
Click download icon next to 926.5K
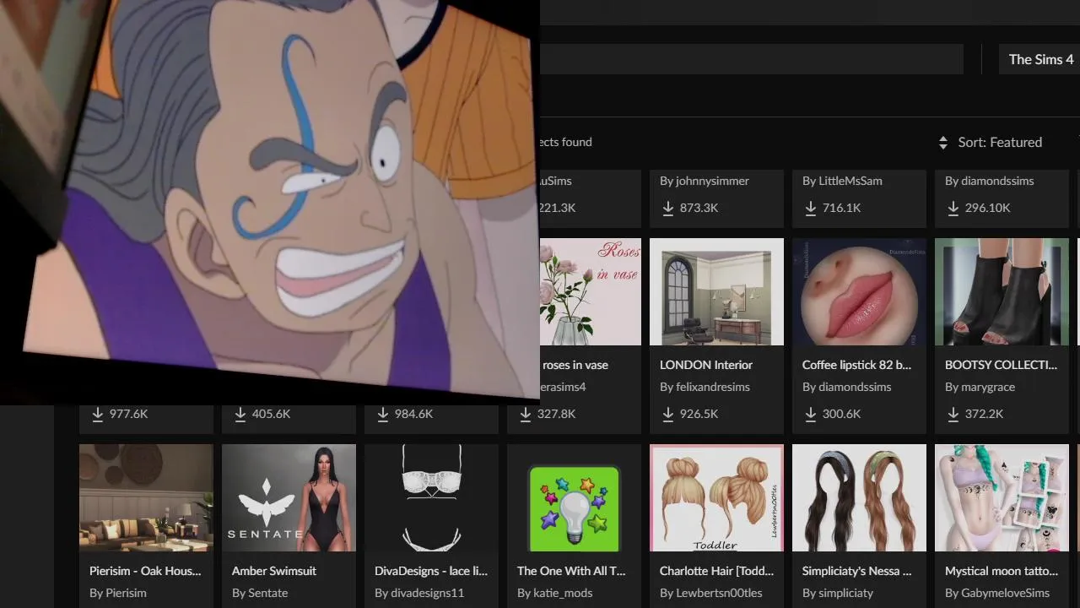[x=668, y=414]
